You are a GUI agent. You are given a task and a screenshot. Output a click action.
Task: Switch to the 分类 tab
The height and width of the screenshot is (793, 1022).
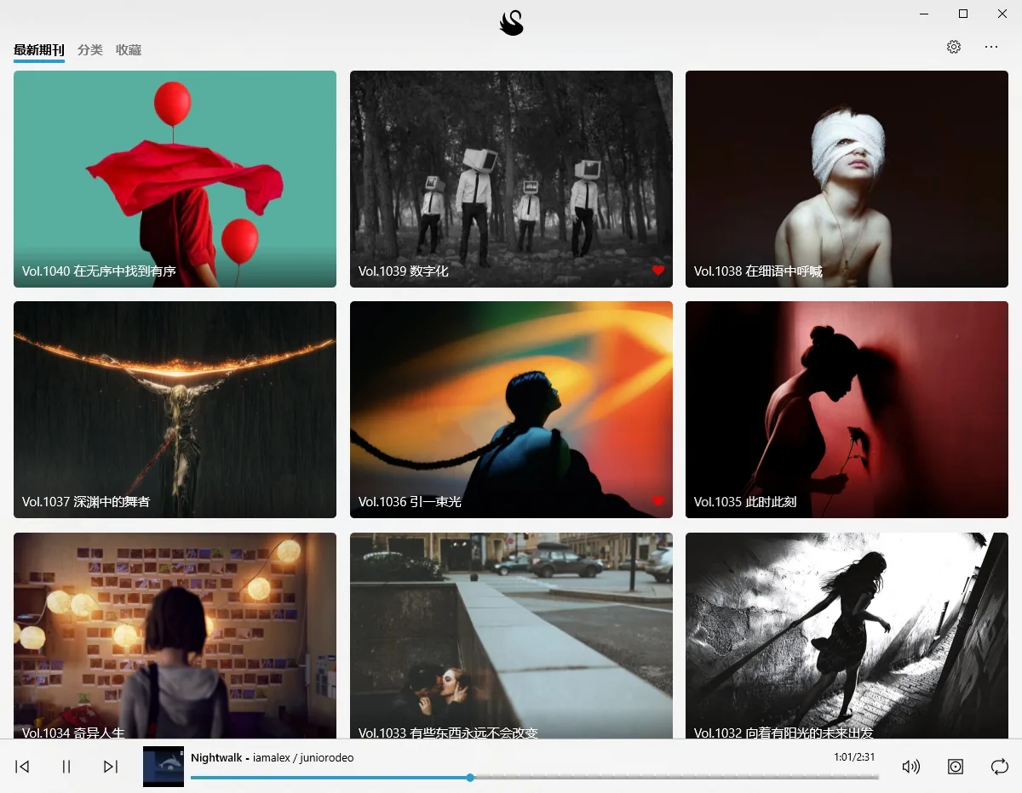point(90,50)
